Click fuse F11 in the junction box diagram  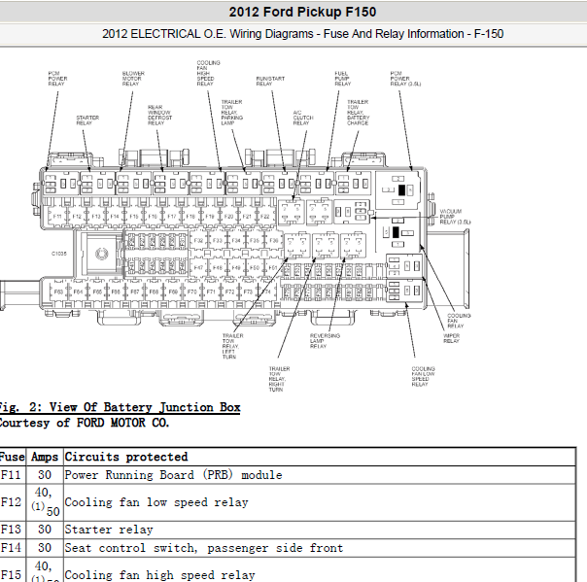tap(57, 217)
